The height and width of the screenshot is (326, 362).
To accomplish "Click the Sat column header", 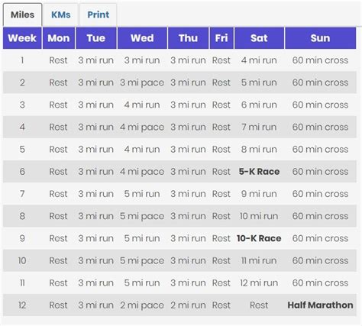I will [259, 38].
